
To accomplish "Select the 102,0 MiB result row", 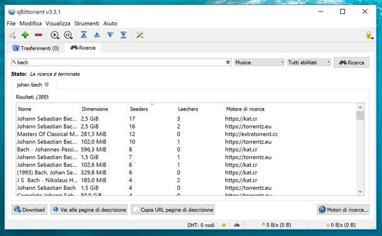I will pos(186,142).
